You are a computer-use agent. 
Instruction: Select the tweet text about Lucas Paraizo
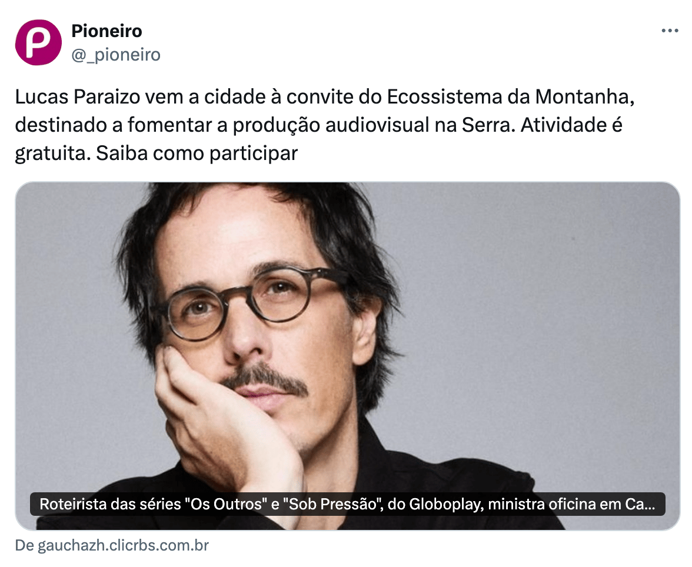click(325, 125)
